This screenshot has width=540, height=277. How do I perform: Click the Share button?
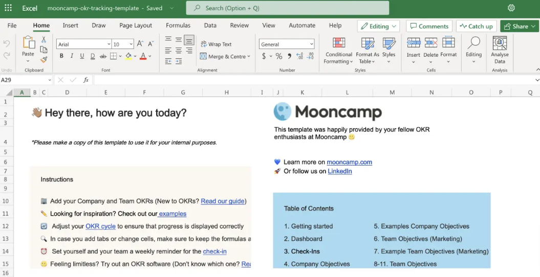point(520,26)
